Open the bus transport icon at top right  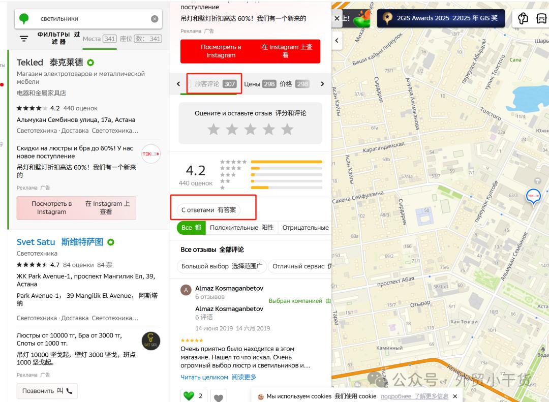tap(541, 19)
